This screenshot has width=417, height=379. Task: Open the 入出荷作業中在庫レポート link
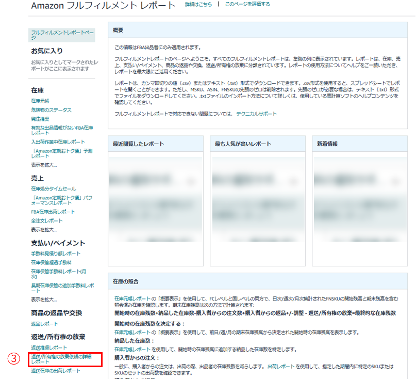click(x=58, y=142)
